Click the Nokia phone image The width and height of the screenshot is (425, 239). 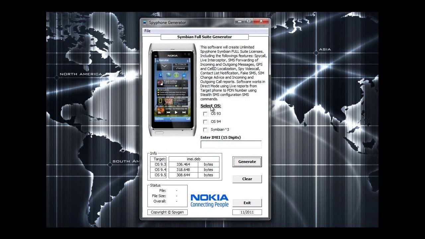pyautogui.click(x=172, y=90)
